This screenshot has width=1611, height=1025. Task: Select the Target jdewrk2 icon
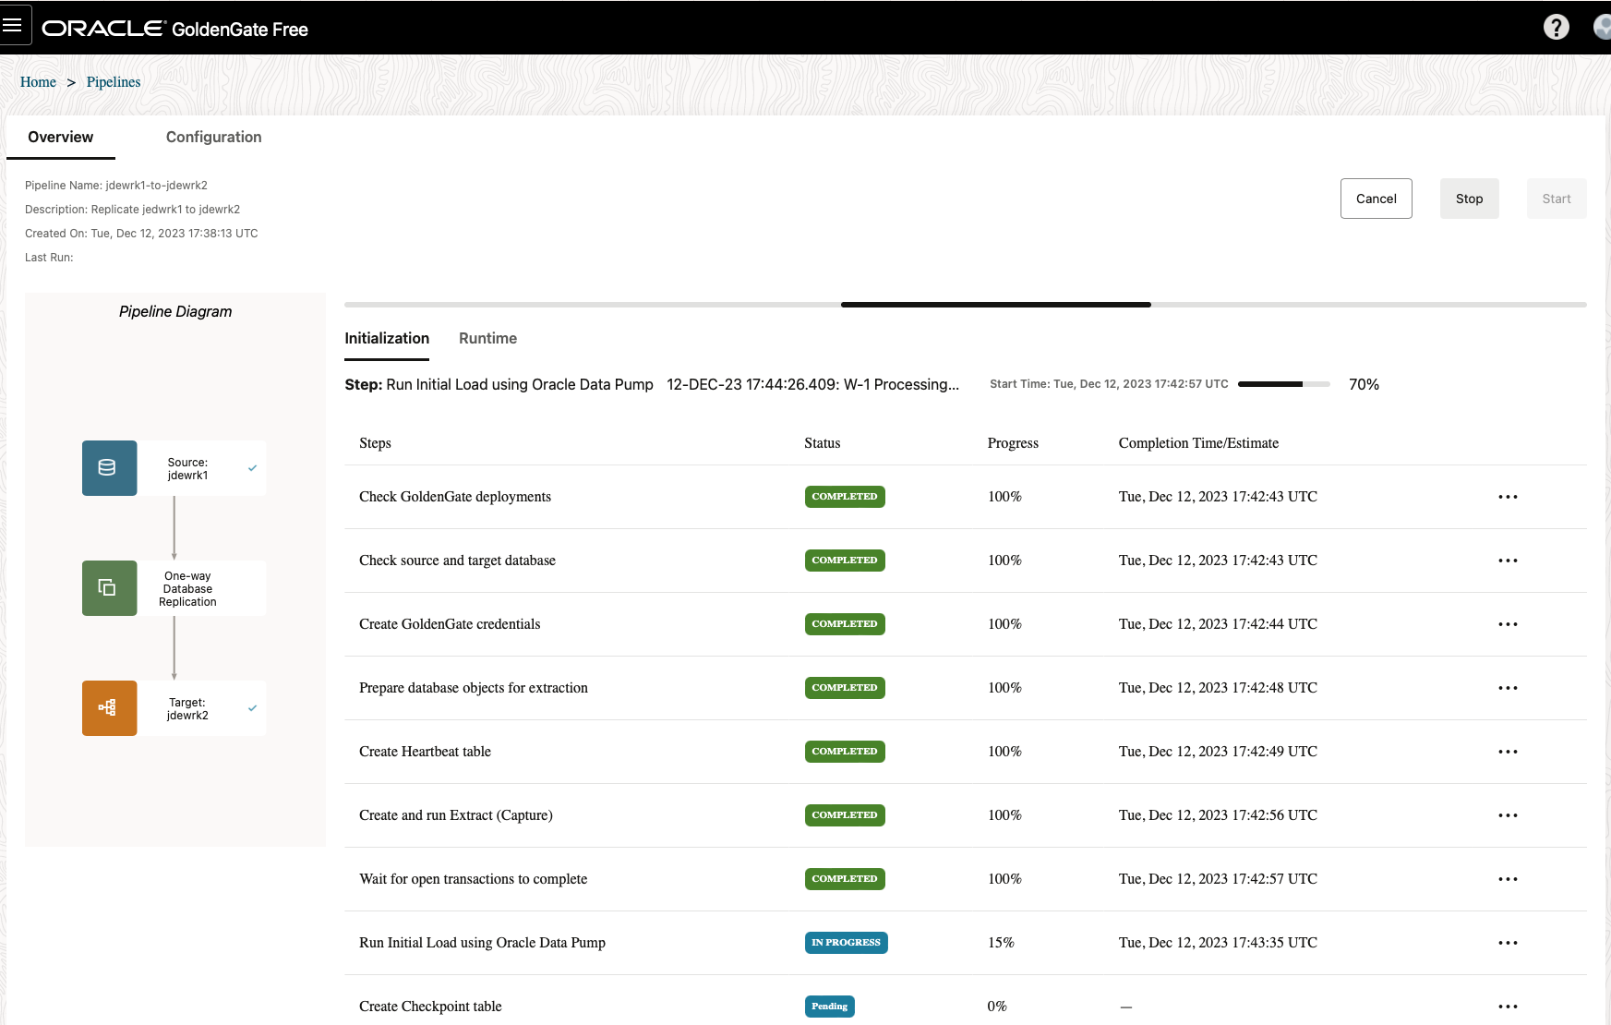pos(109,708)
